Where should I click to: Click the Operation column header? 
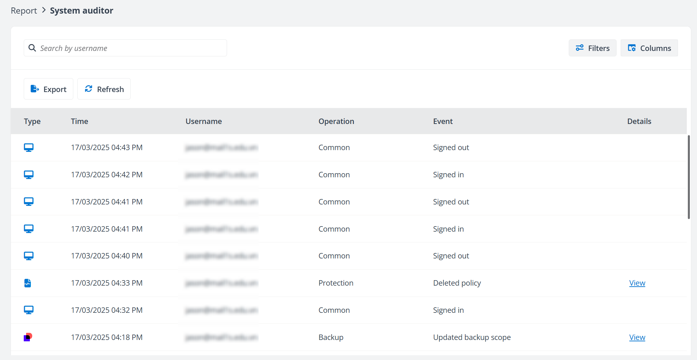[336, 121]
